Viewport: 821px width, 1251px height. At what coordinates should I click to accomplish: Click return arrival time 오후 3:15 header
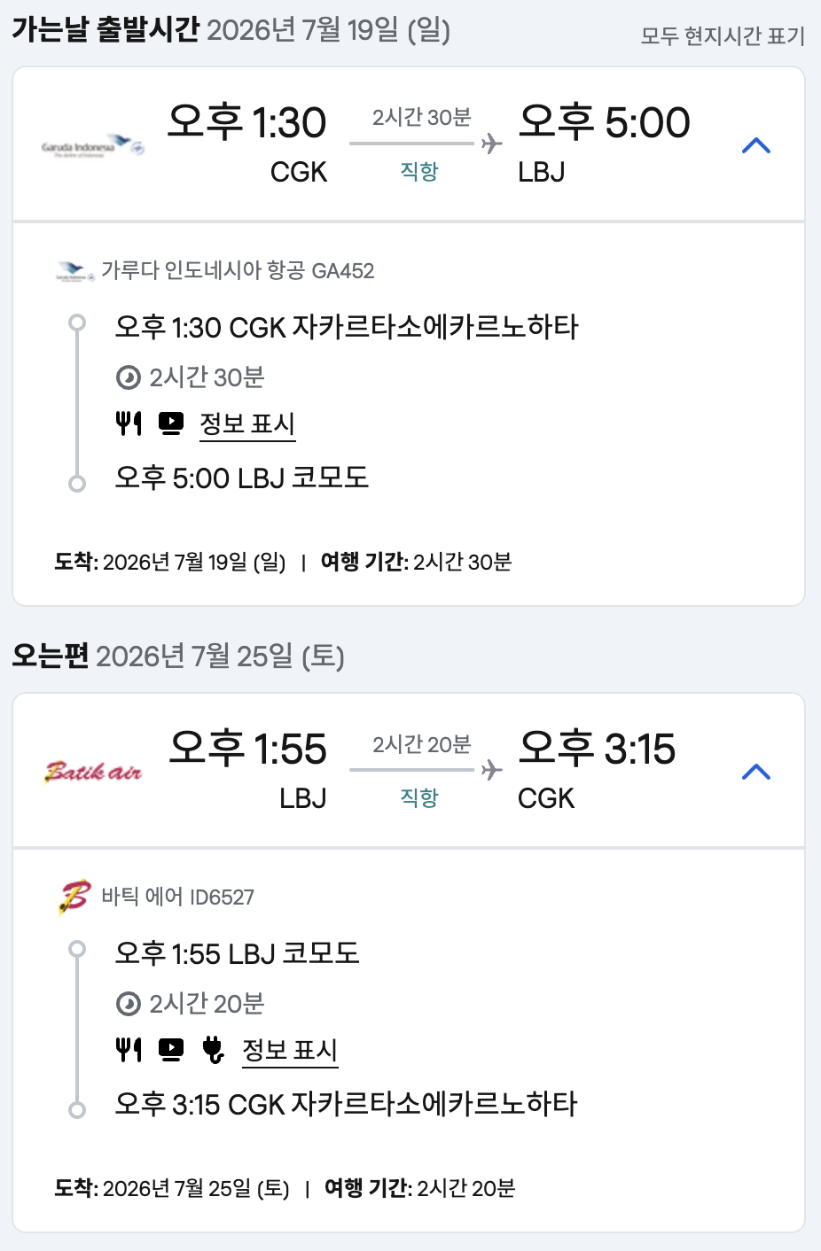tap(597, 749)
